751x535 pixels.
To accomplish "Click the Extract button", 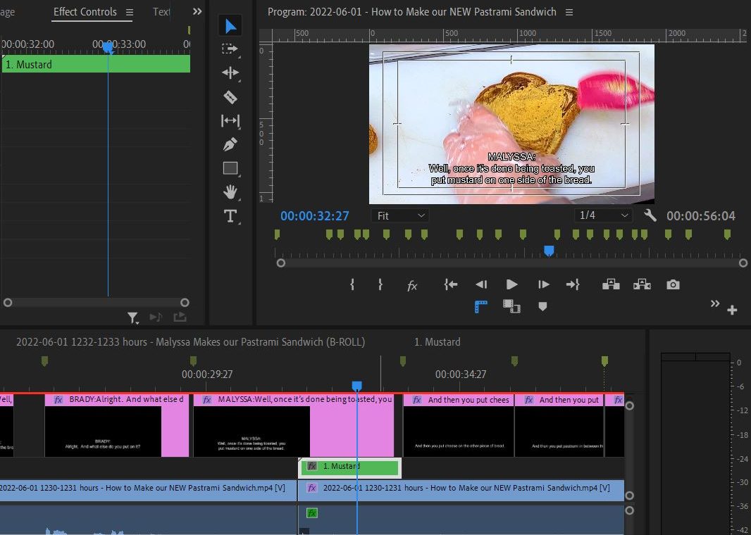I will pyautogui.click(x=642, y=284).
